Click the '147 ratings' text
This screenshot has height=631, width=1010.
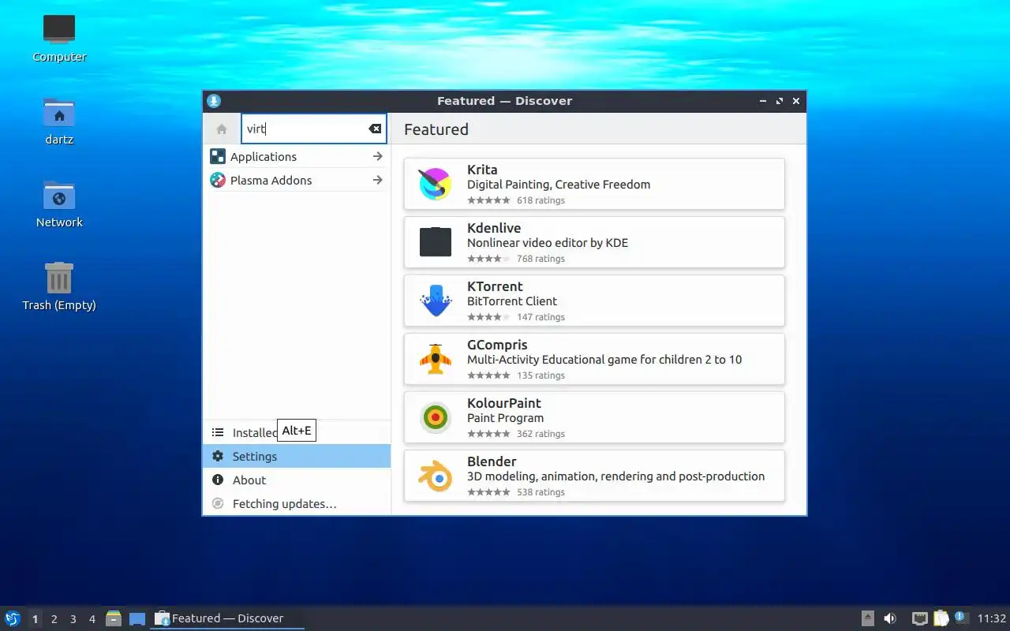(541, 317)
